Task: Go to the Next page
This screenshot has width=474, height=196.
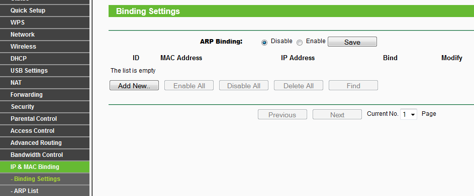Action: tap(337, 114)
